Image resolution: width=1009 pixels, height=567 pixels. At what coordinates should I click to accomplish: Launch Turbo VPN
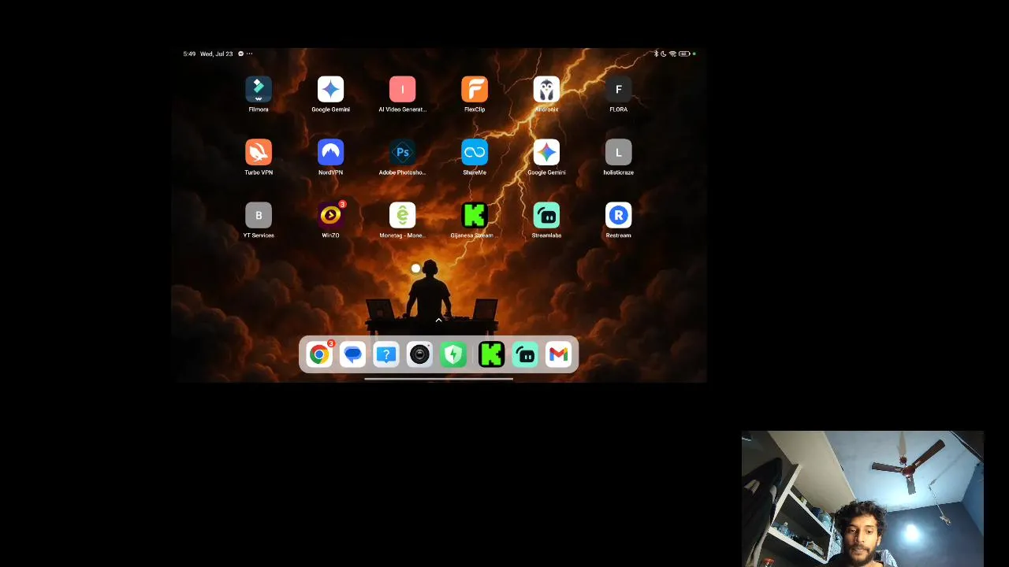tap(259, 152)
